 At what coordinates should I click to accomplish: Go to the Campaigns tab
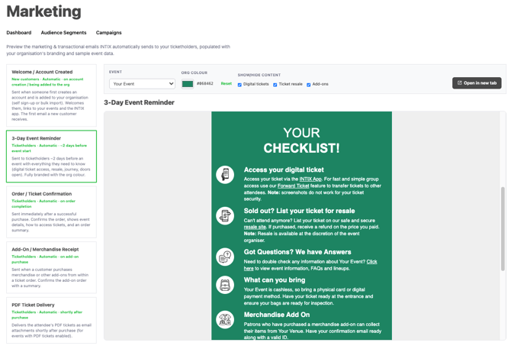point(108,33)
